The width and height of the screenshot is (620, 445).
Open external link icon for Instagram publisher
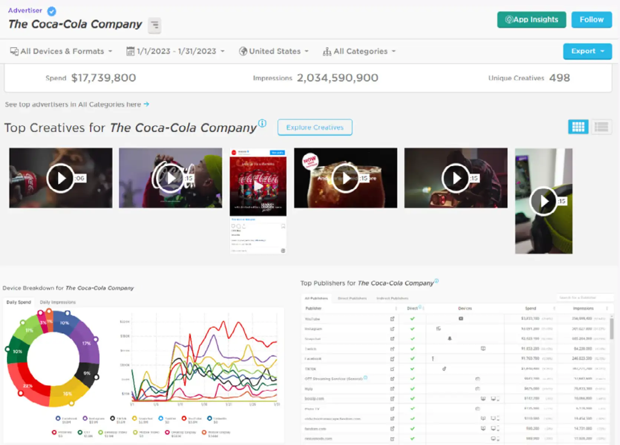coord(392,329)
